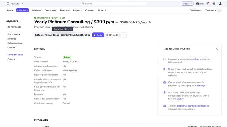Open Subscriptions in sidebar
This screenshot has height=127, width=227.
click(15, 43)
